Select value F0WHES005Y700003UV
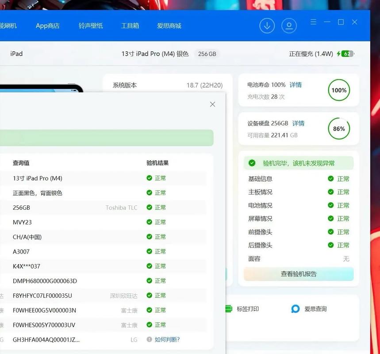The image size is (380, 354). coord(44,325)
